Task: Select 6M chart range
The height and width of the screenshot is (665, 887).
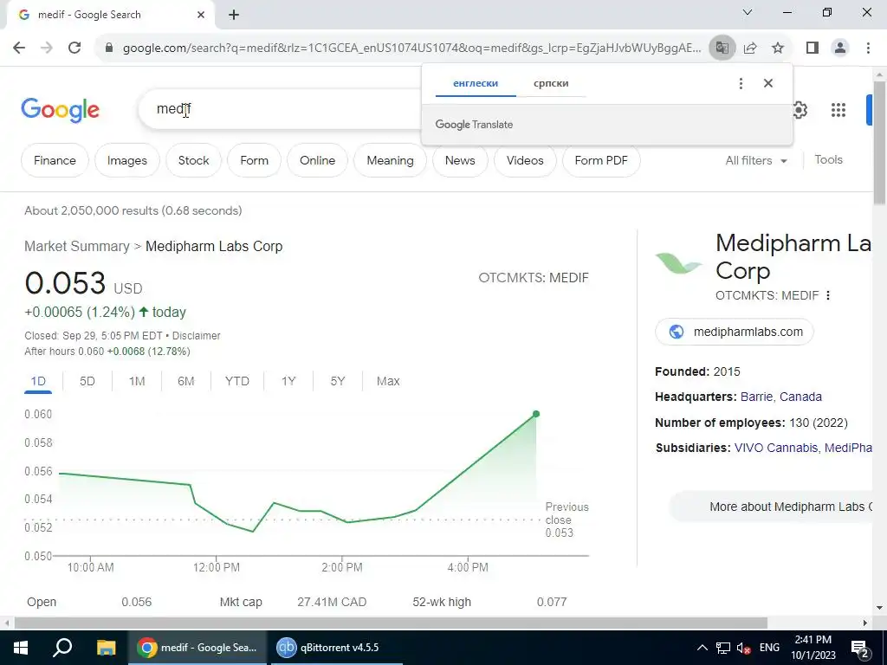Action: click(x=186, y=381)
